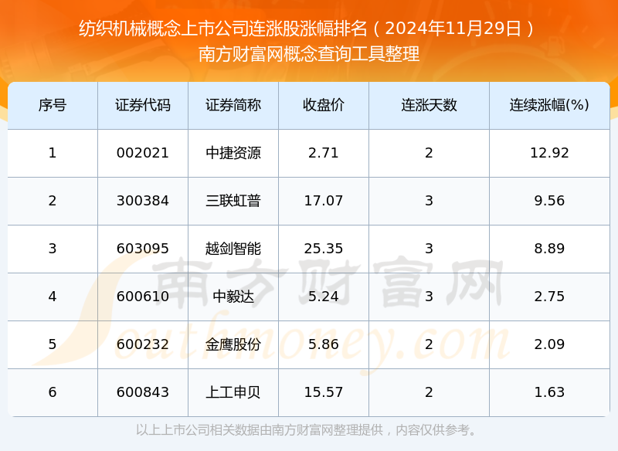Click stock name 上工申贝
Screen dimensions: 618x451
tap(233, 392)
